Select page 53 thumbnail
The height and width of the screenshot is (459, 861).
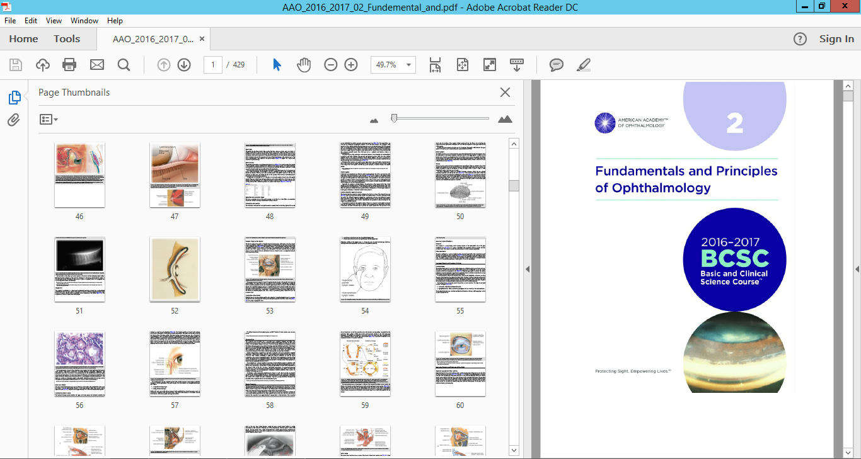[x=270, y=269]
